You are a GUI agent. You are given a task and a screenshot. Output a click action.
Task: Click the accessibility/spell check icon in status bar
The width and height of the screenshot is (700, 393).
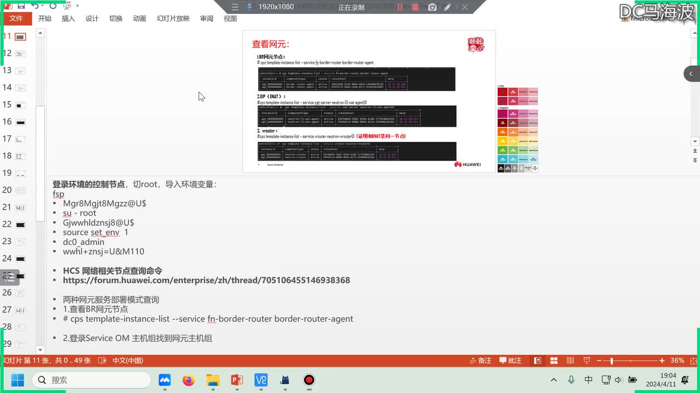102,361
